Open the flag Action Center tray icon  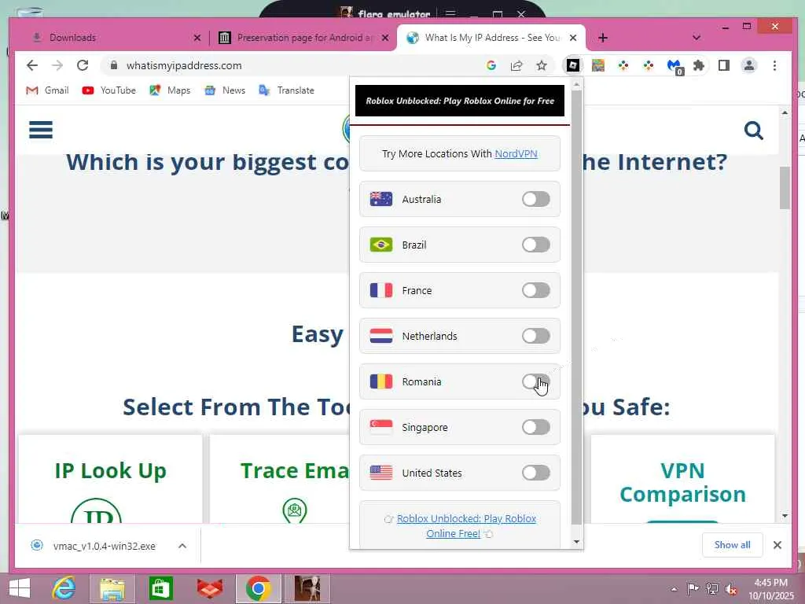pyautogui.click(x=693, y=588)
